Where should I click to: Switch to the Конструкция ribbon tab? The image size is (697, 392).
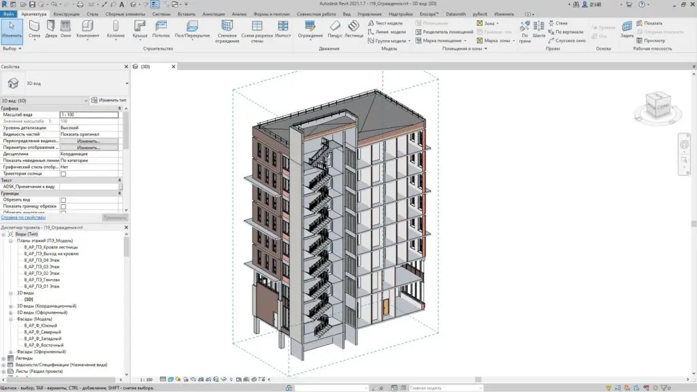pos(67,14)
